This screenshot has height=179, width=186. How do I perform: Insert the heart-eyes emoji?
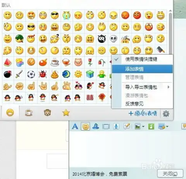point(31,15)
